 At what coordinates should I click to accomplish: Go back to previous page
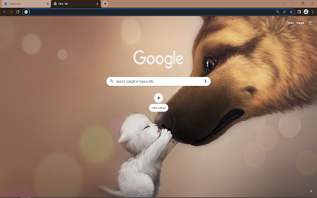4,12
